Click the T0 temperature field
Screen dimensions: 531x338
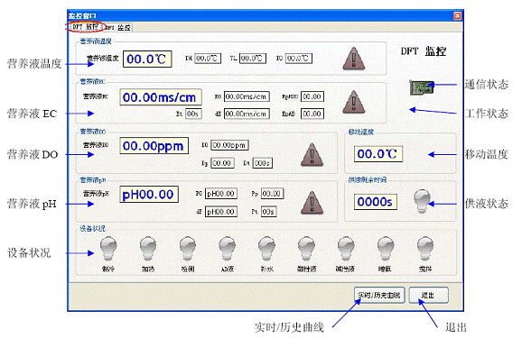(299, 58)
